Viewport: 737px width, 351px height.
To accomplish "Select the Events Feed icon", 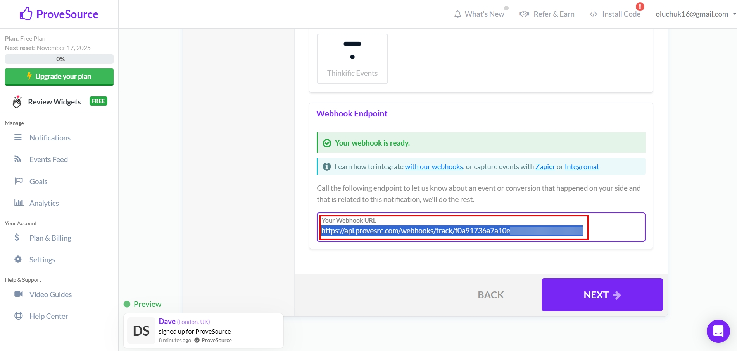I will (18, 159).
